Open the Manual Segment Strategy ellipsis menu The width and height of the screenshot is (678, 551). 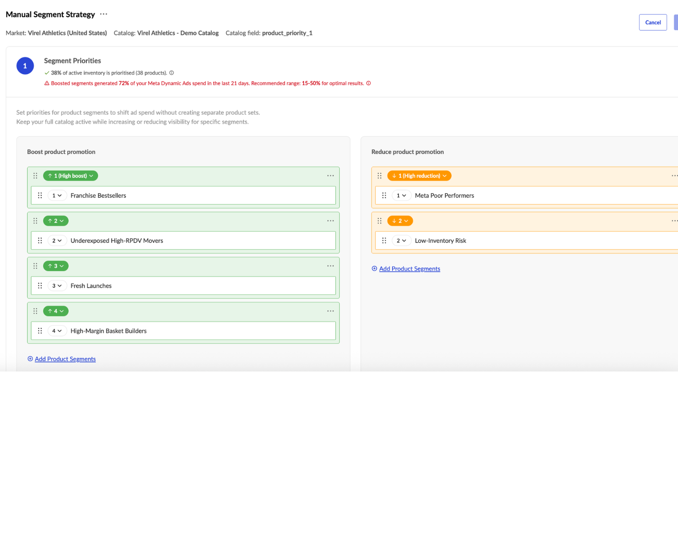[x=104, y=14]
